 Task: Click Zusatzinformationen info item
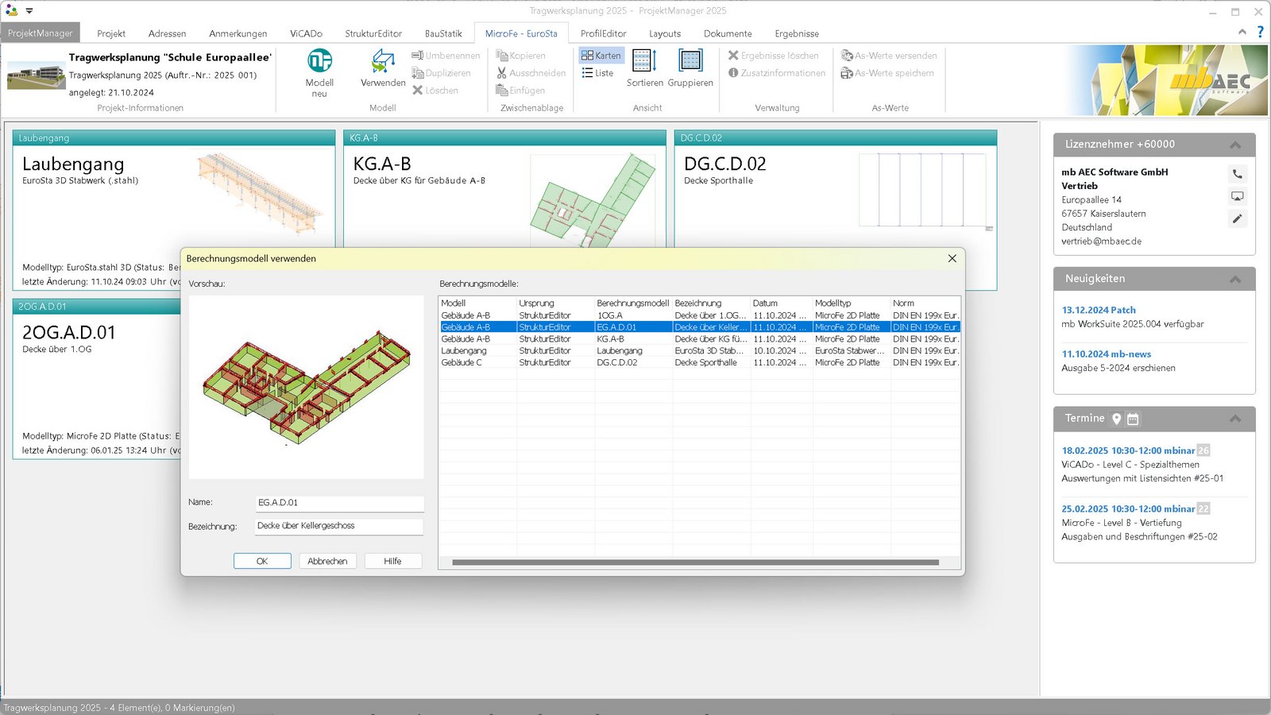point(777,73)
